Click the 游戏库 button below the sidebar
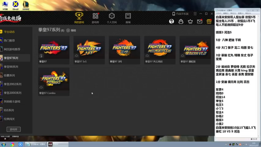Viewport: 261px width, 147px height. 13,129
